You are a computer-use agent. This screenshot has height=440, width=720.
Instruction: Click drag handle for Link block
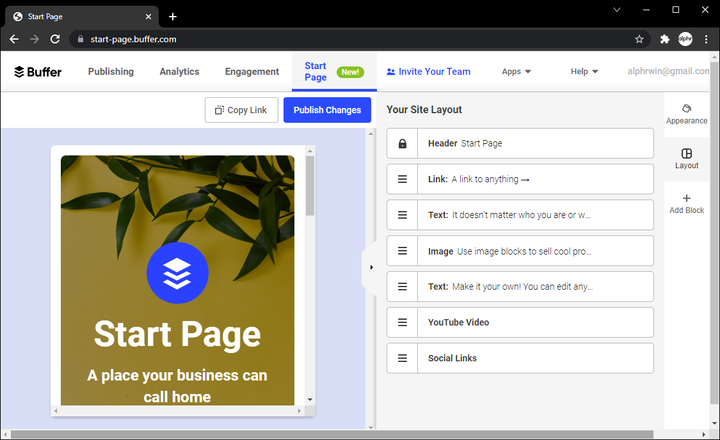click(403, 180)
